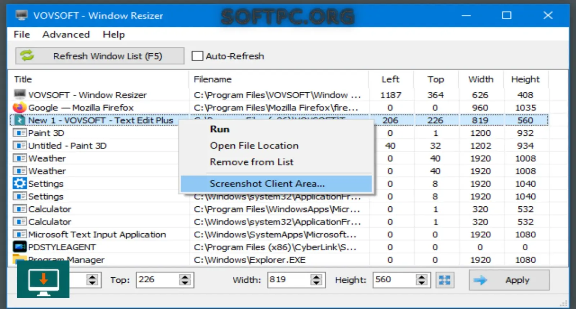Decrease the Width value with spinner down arrow
This screenshot has width=576, height=309.
tap(316, 283)
